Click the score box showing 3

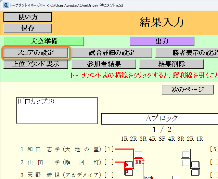[129, 172]
